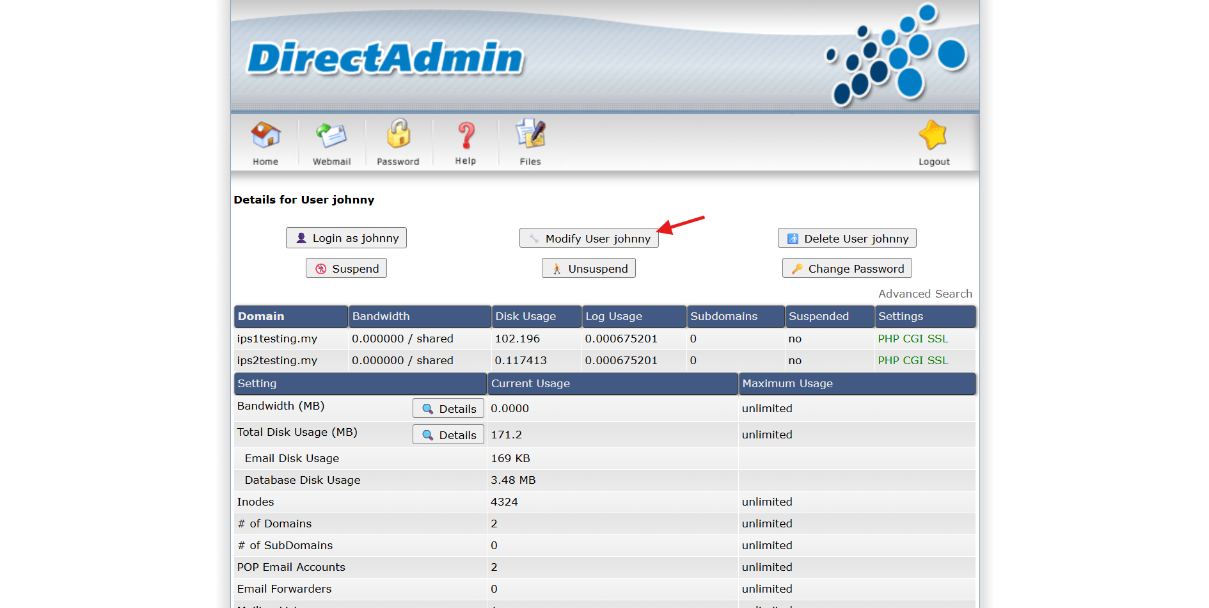Click the Logout star icon
Screen dimensions: 1209x608
tap(933, 143)
